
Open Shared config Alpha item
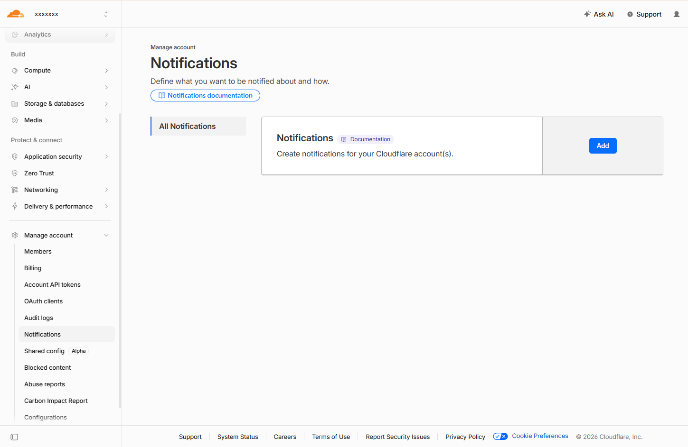coord(66,351)
